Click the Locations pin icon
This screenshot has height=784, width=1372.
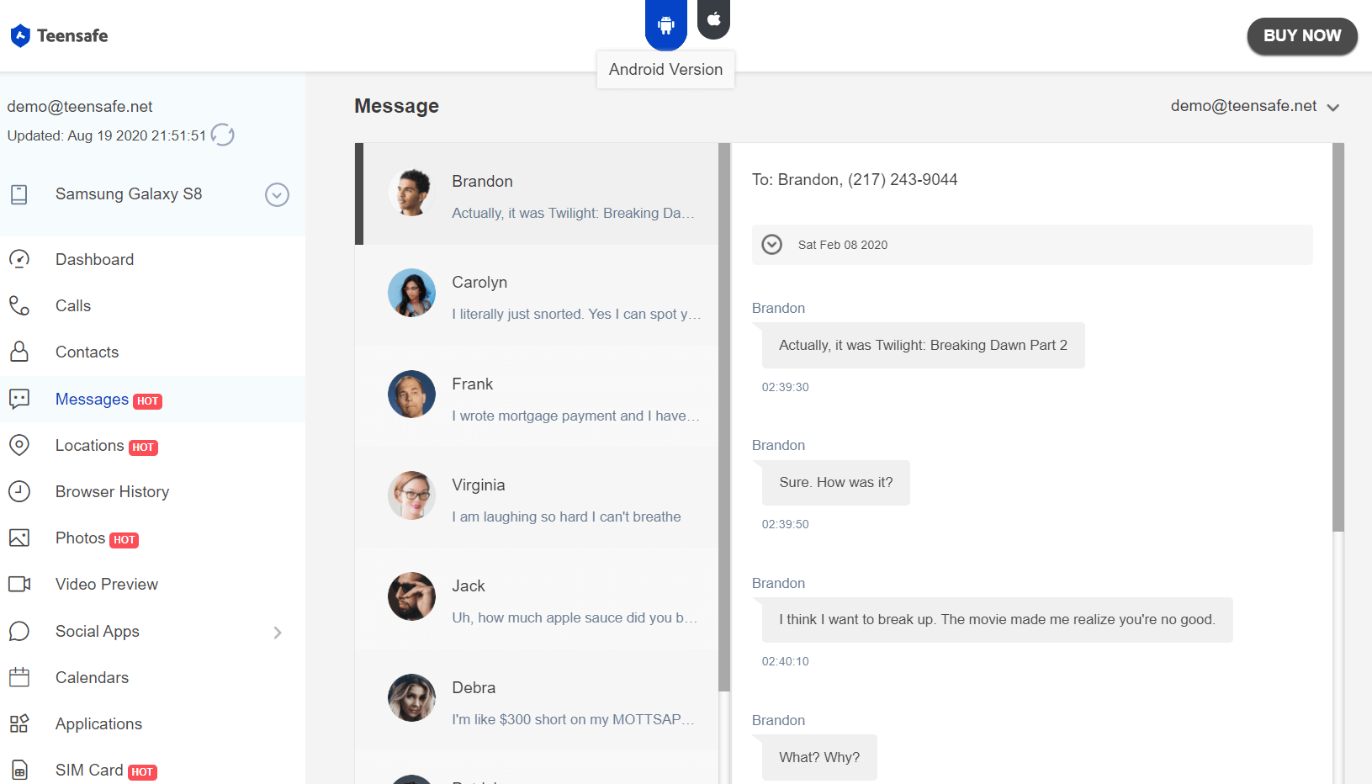point(19,445)
